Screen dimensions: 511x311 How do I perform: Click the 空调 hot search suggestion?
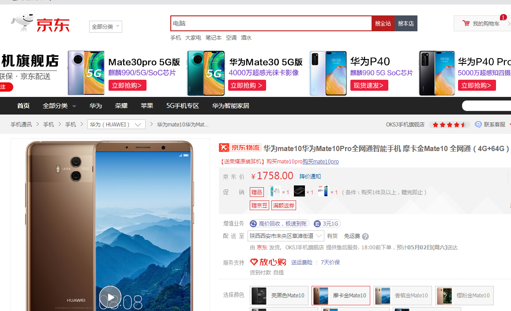point(231,38)
